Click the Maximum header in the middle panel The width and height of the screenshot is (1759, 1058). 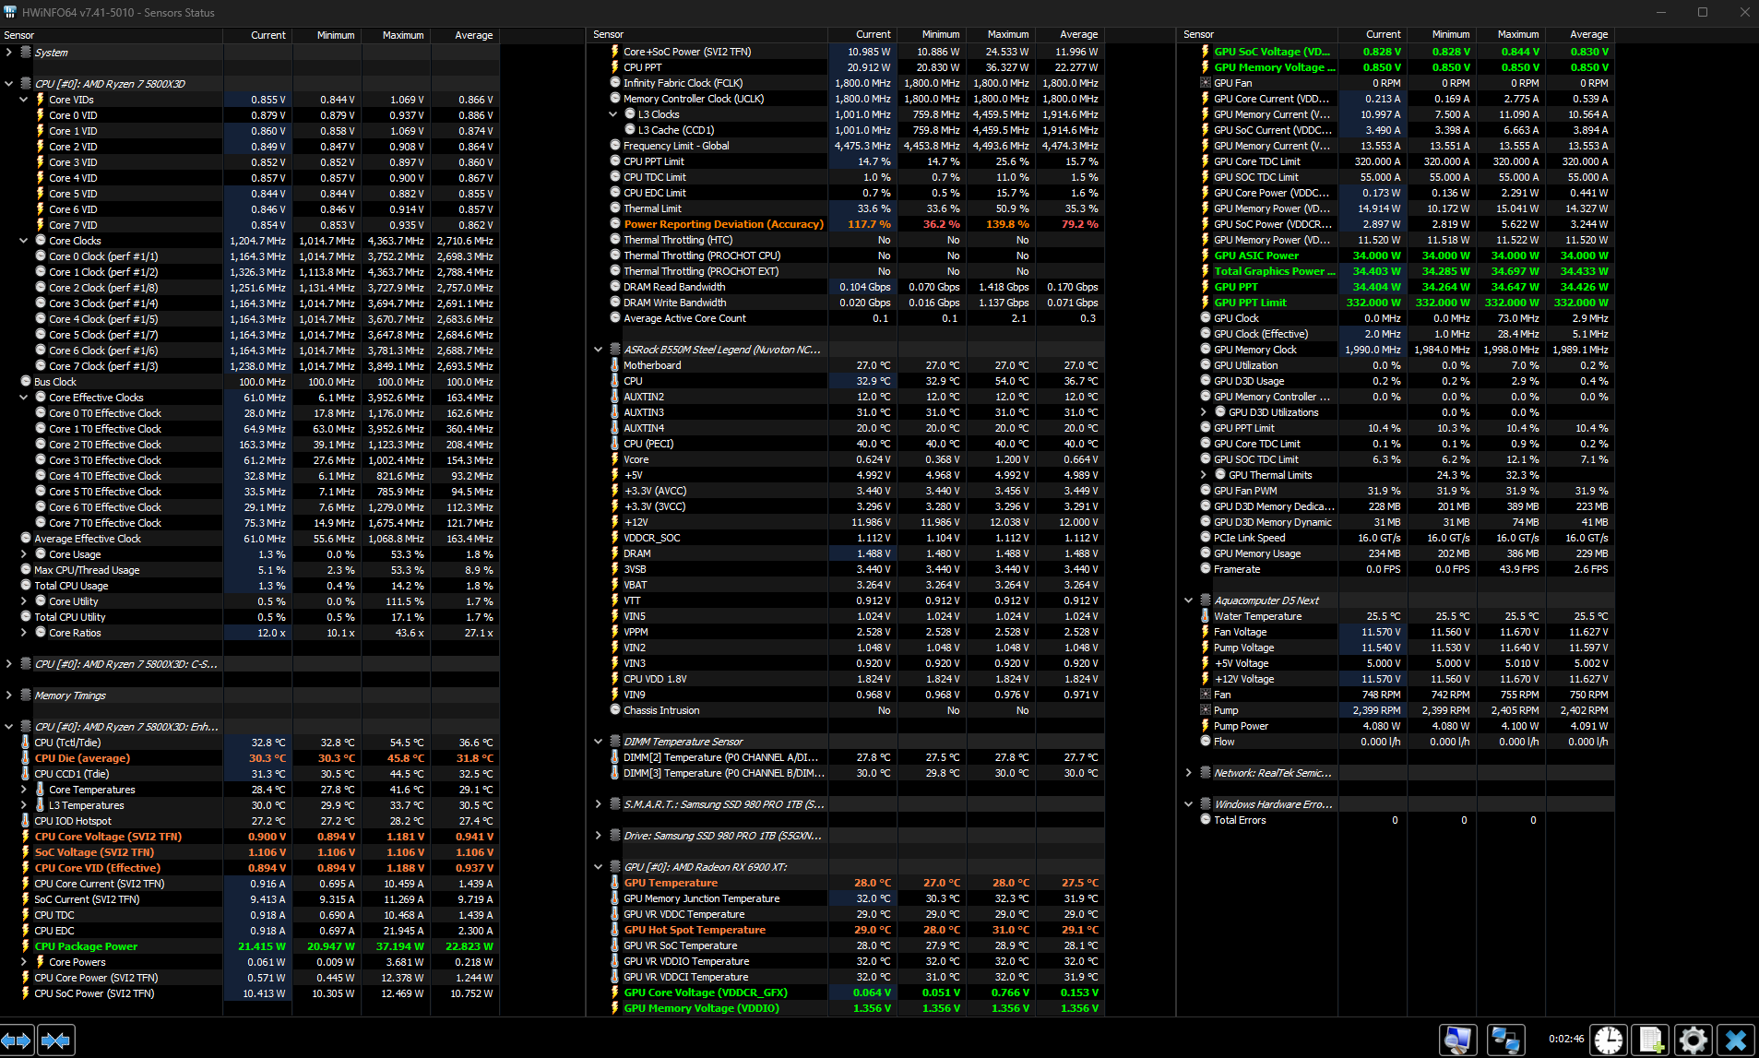[x=1001, y=34]
